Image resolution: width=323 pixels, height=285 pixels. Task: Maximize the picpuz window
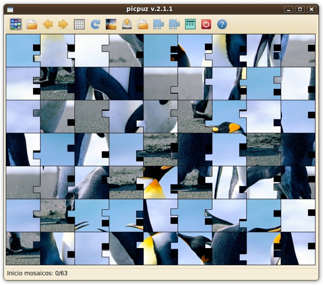pos(300,9)
